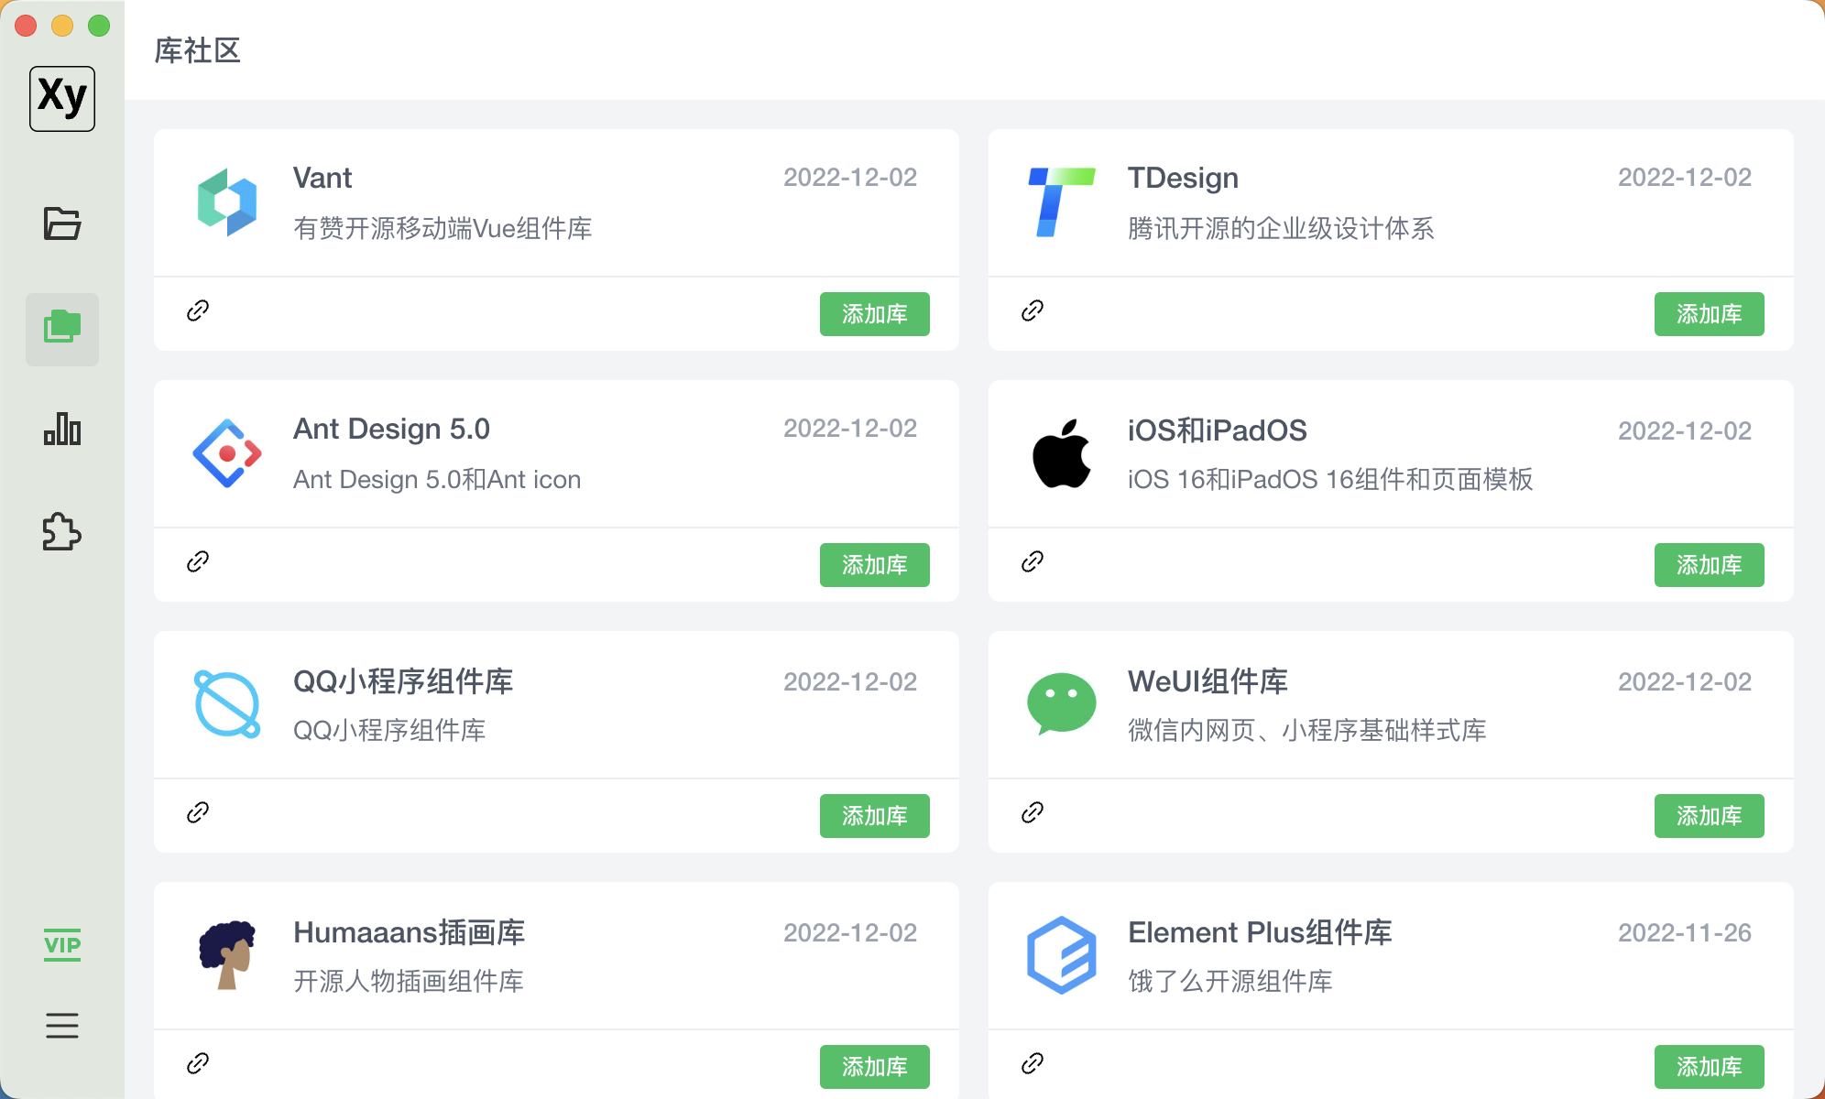Add the Ant Design 5.0 library

(x=874, y=565)
